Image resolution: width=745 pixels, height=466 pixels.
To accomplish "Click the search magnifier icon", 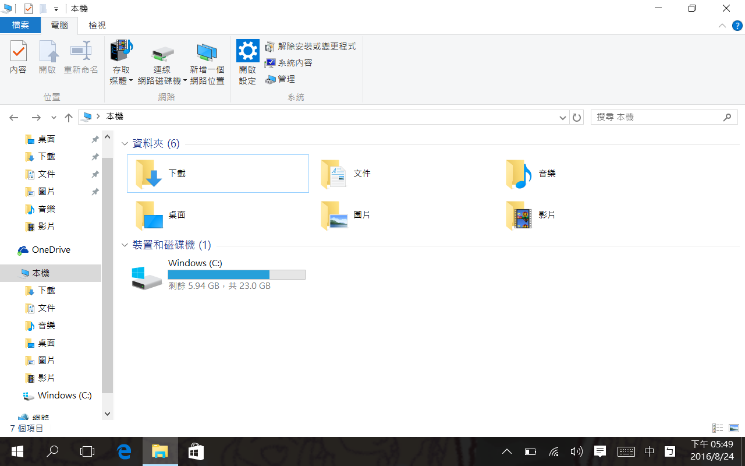I will click(x=727, y=117).
